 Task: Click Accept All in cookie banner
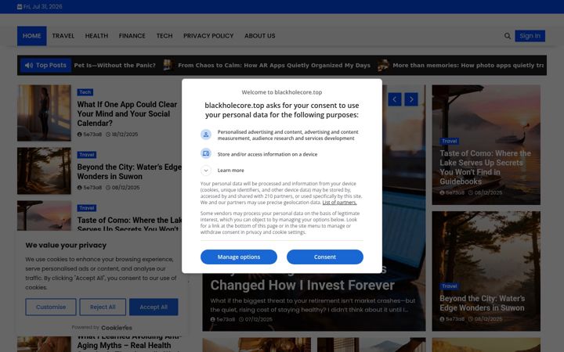pyautogui.click(x=154, y=307)
